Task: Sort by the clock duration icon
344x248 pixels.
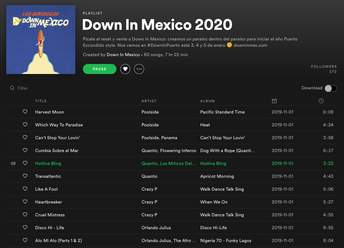Action: point(321,101)
